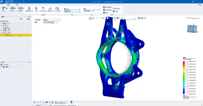
Task: Enable the max/min checkbox
Action: coord(114,9)
